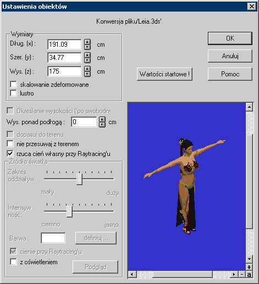Screen dimensions: 259x284
Task: Click preview horizontal scrollbar left arrow
Action: point(132,274)
